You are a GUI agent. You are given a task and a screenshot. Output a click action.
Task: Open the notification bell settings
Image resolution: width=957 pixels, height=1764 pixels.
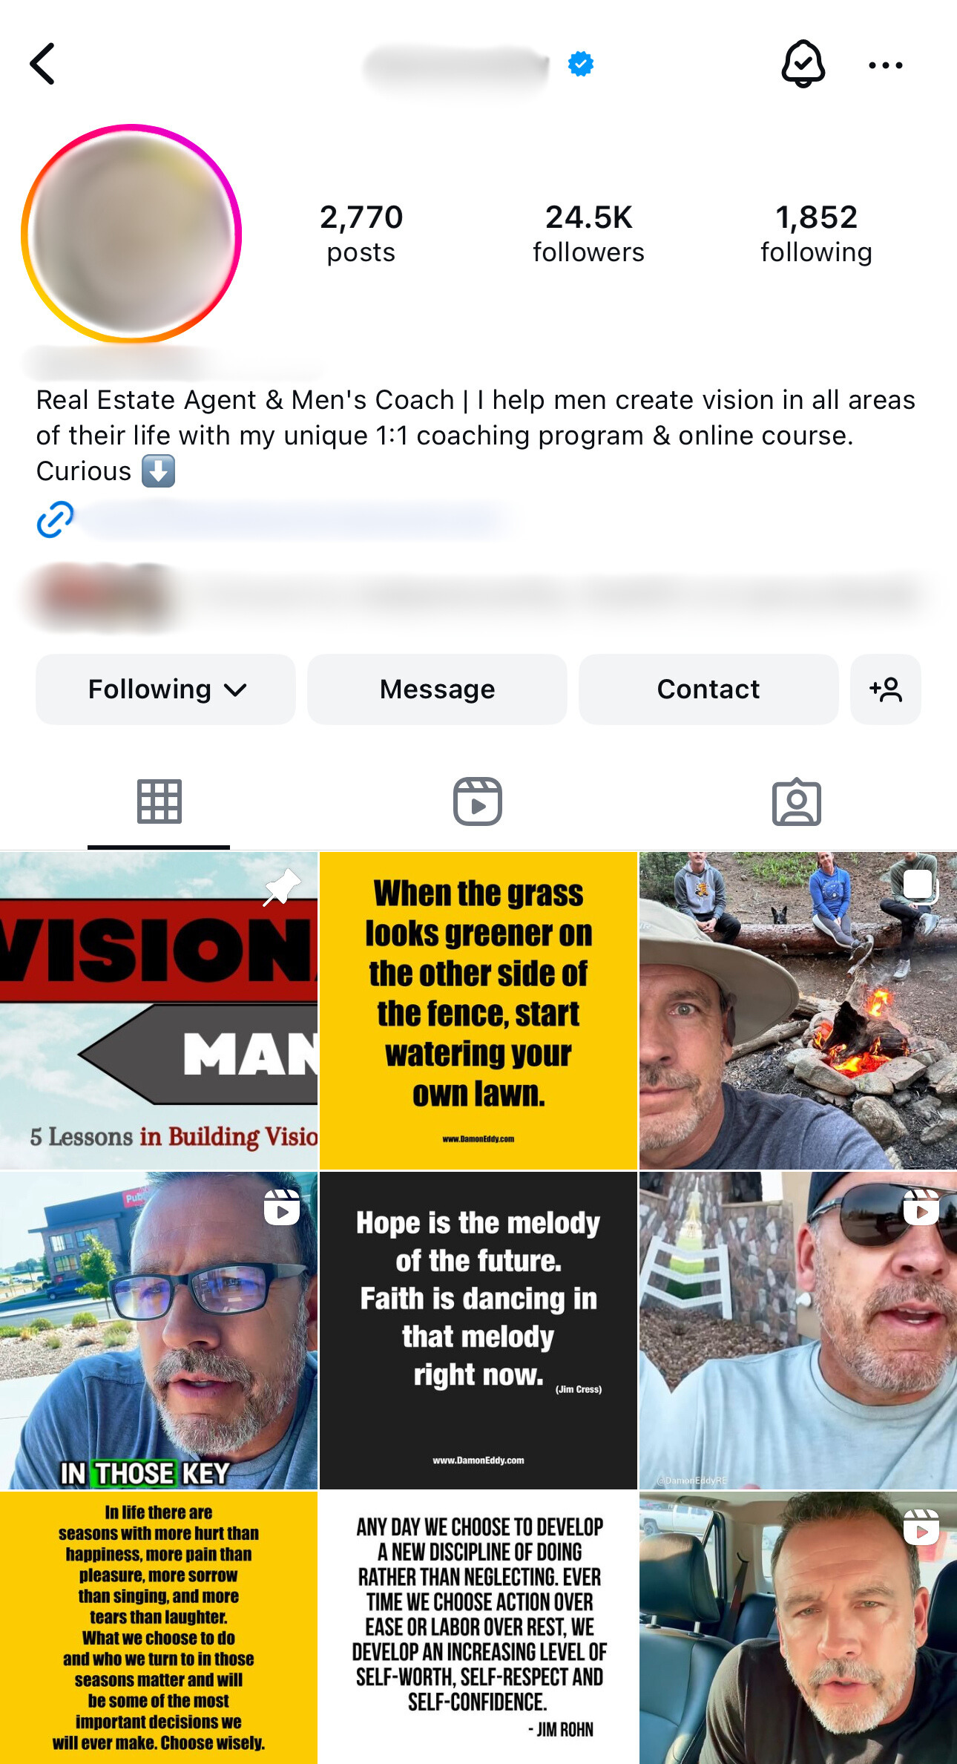click(x=803, y=64)
